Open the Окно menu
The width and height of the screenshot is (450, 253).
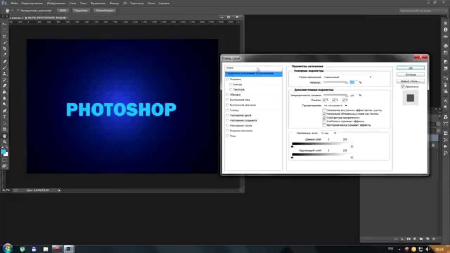[x=151, y=3]
